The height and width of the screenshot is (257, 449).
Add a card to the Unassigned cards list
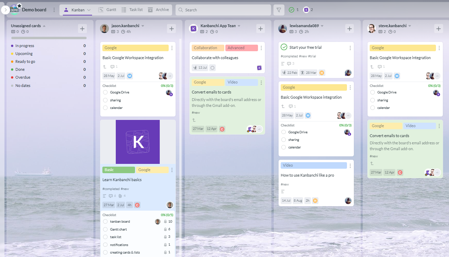[x=82, y=29]
